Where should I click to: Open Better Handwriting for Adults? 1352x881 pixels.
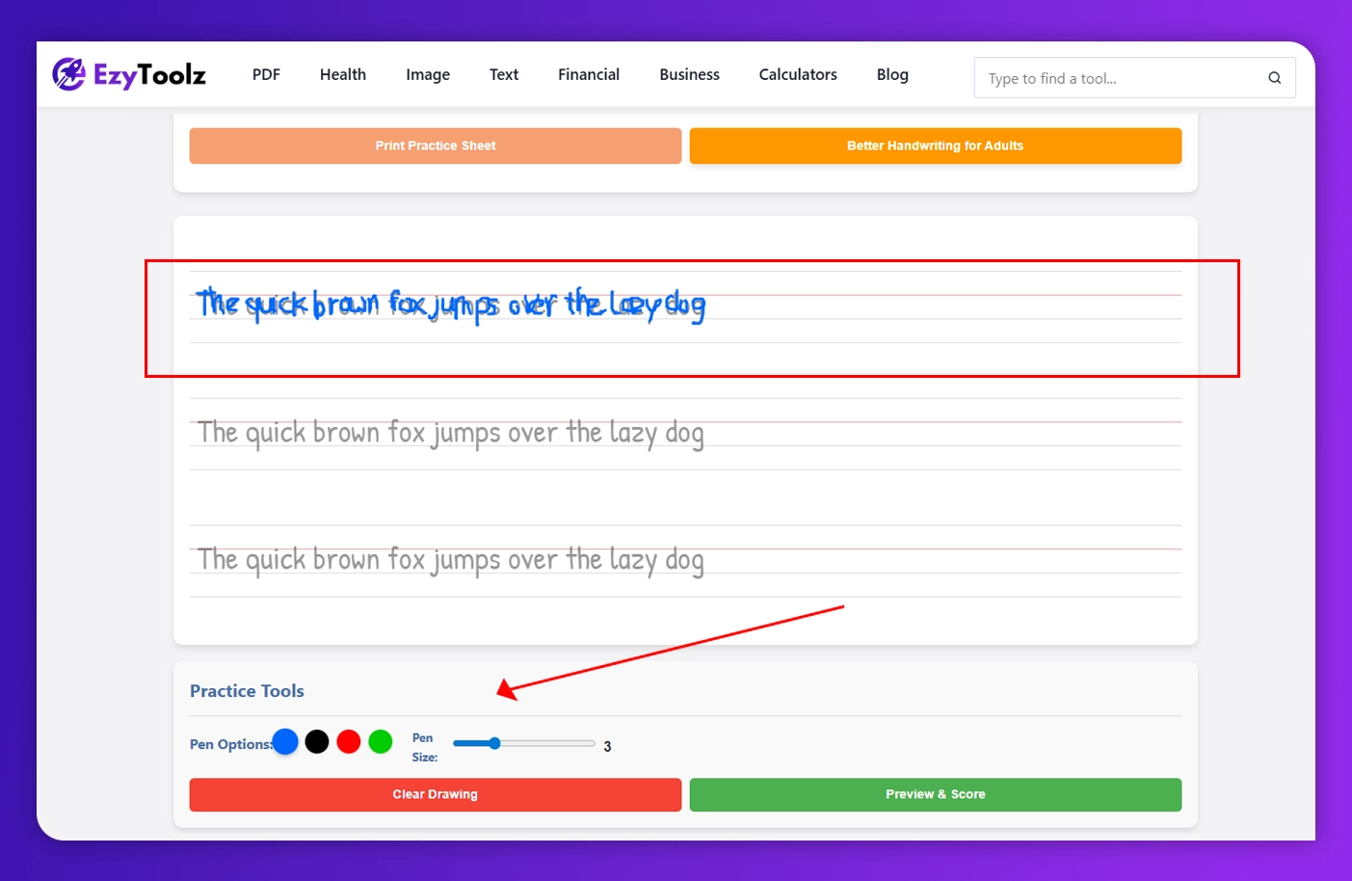click(x=935, y=146)
